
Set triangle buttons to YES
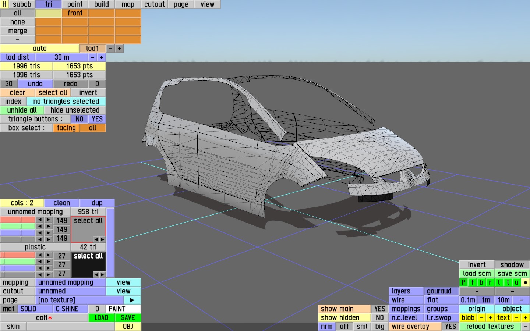(x=97, y=119)
